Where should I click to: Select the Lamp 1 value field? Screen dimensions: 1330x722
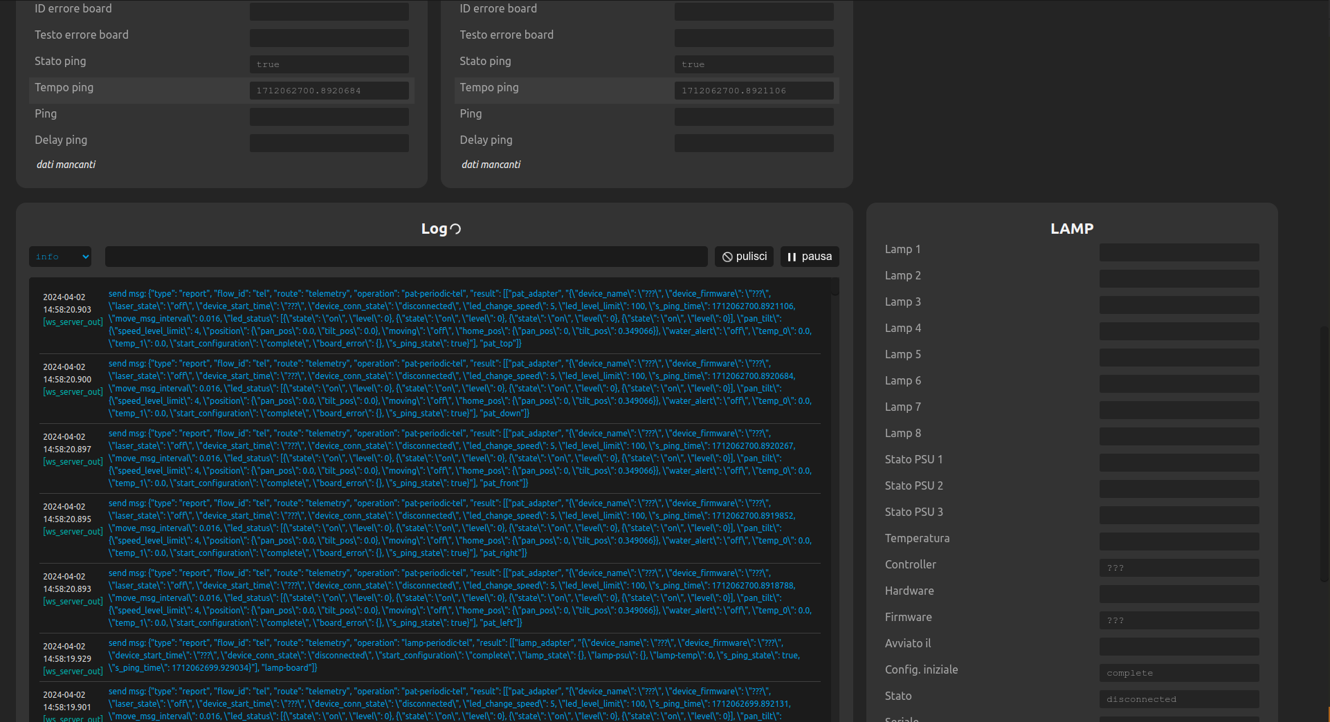[x=1178, y=252]
